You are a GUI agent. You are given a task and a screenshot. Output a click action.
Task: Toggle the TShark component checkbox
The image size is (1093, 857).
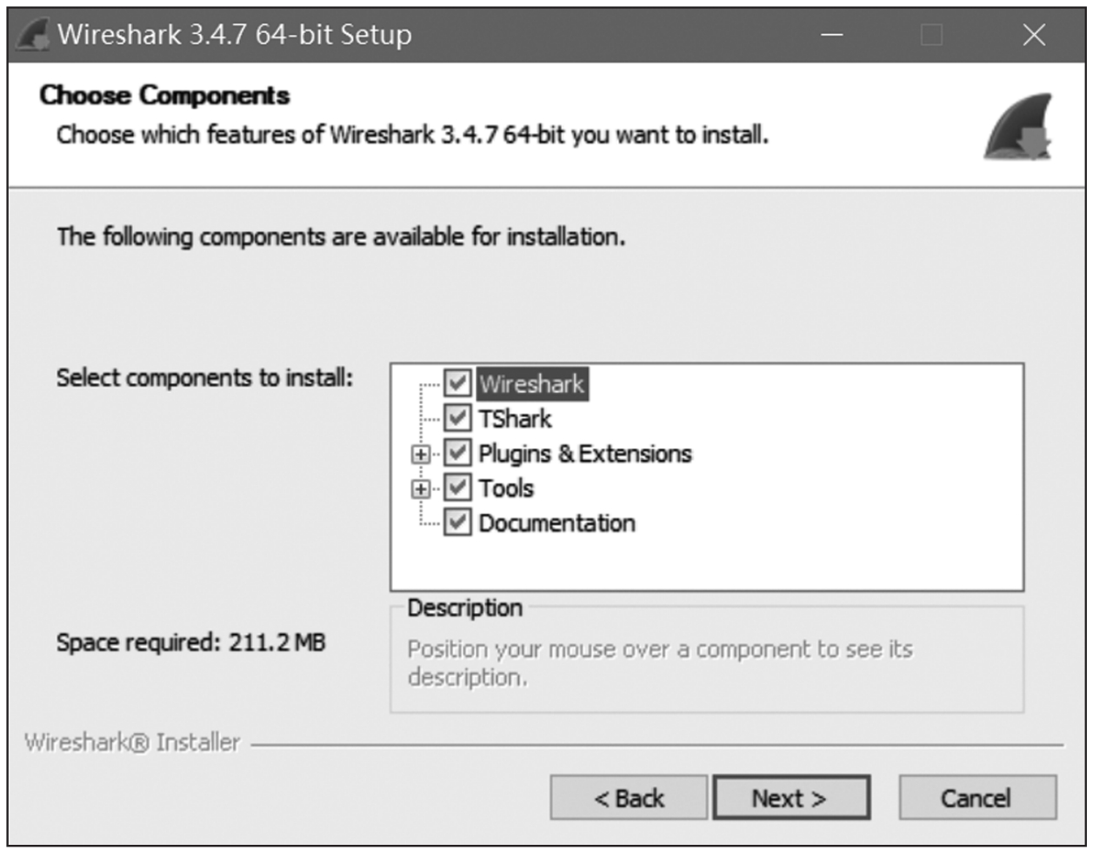[457, 418]
